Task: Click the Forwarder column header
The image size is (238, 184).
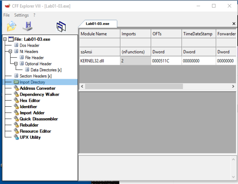Action: (x=226, y=33)
